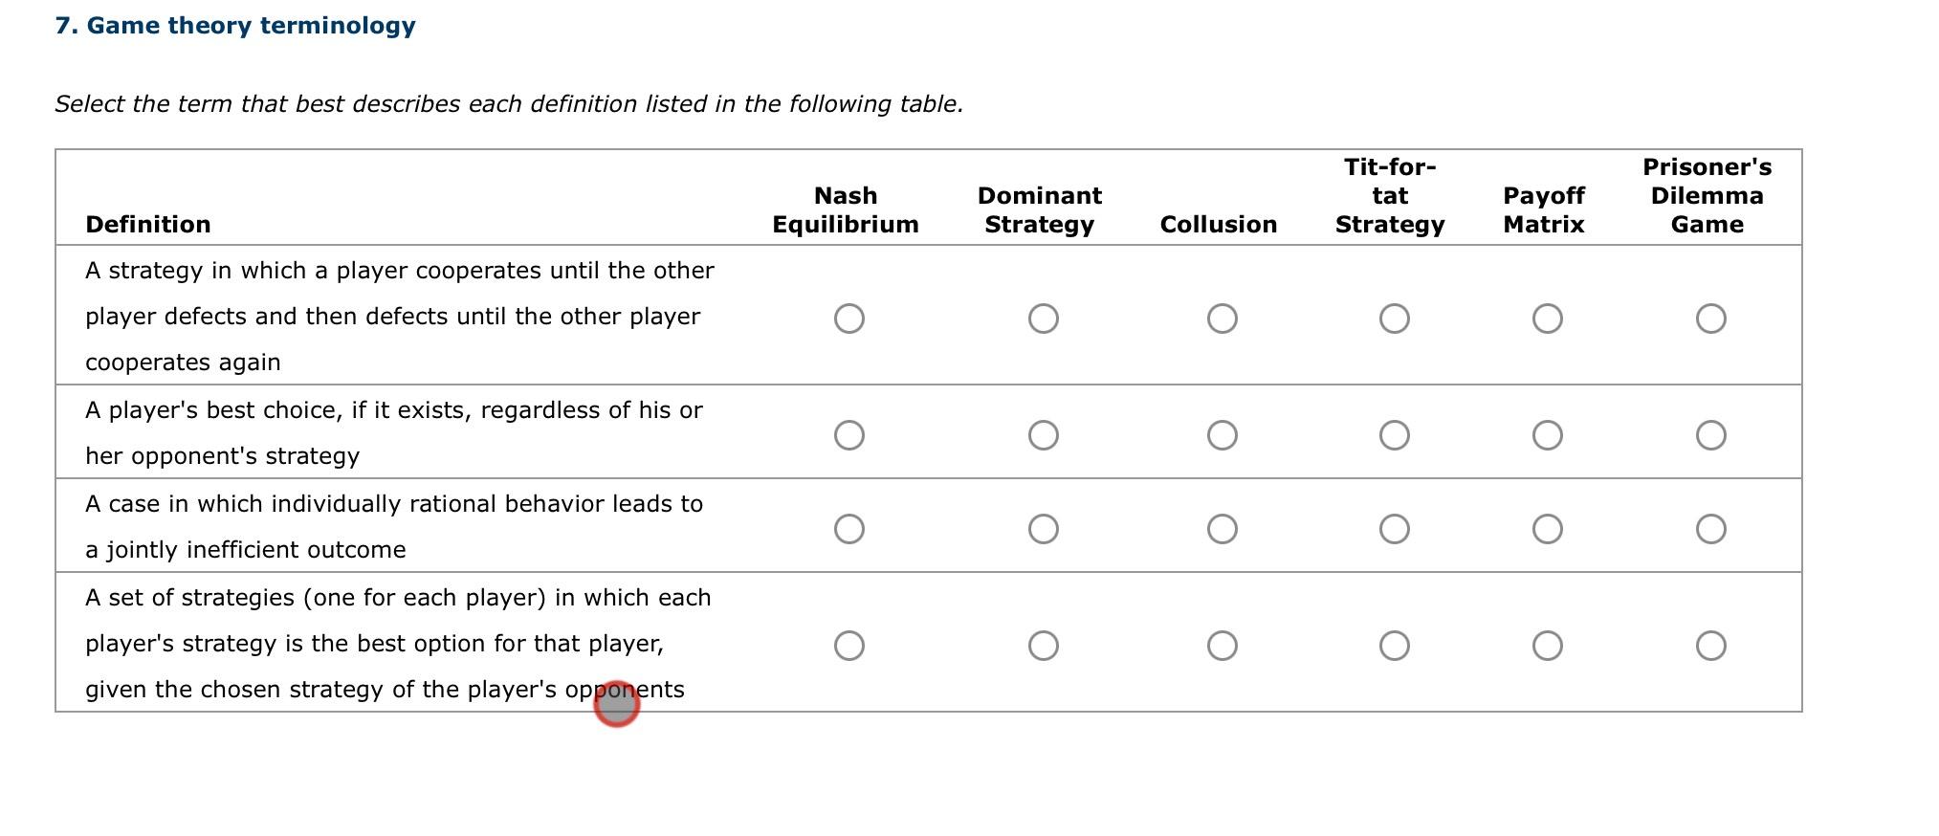Click the Collusion column header label

(x=1218, y=225)
